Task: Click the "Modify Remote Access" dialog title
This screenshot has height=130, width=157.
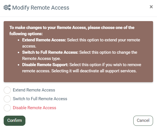Action: tap(41, 8)
